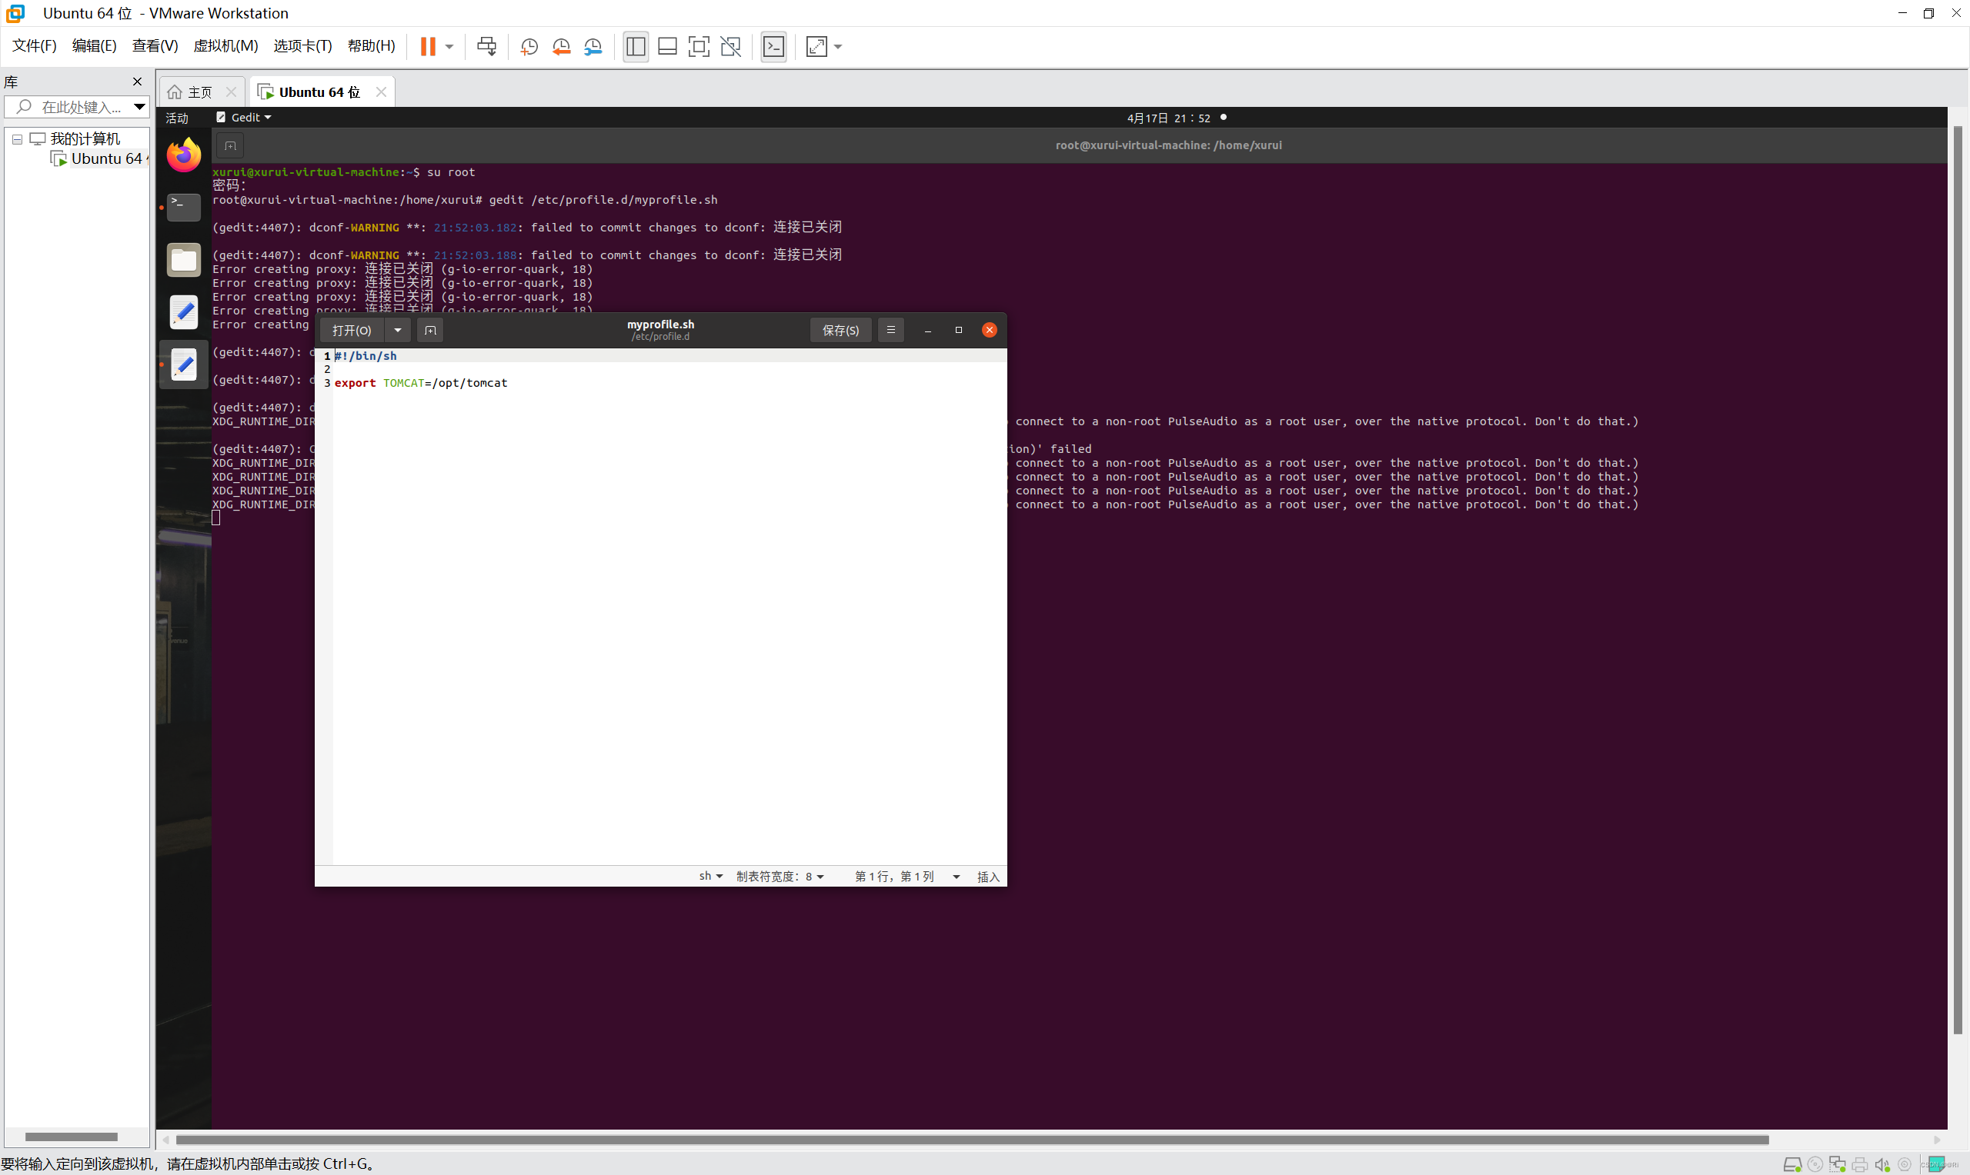Viewport: 1970px width, 1175px height.
Task: Enter full screen mode icon
Action: [x=699, y=47]
